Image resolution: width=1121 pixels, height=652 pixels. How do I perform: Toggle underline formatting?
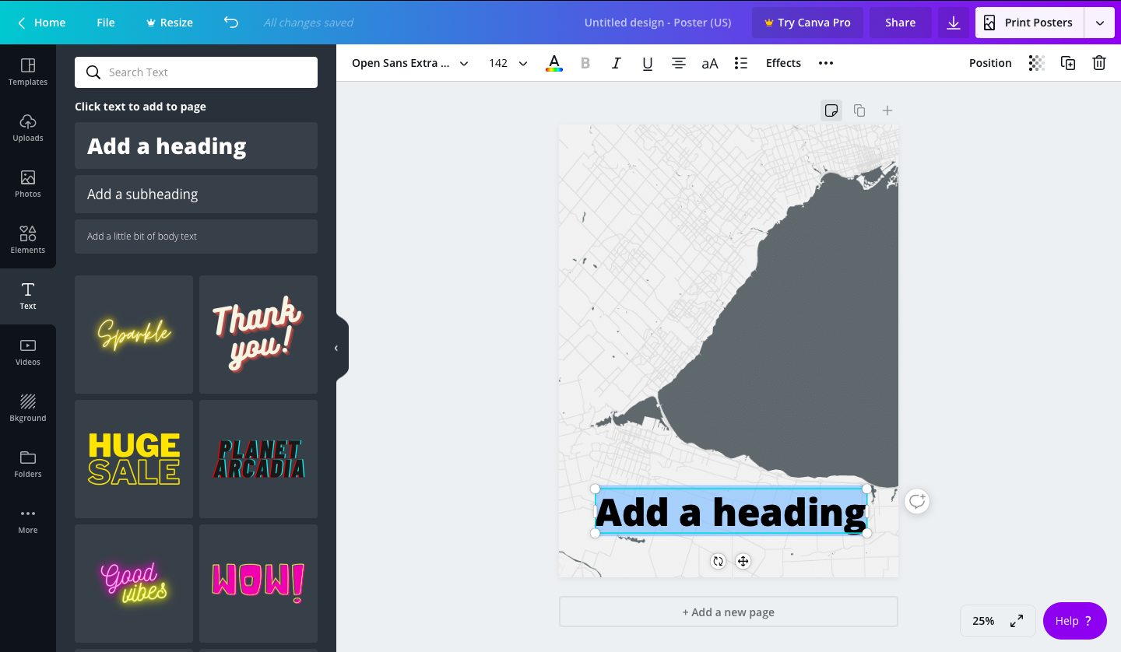pyautogui.click(x=648, y=63)
